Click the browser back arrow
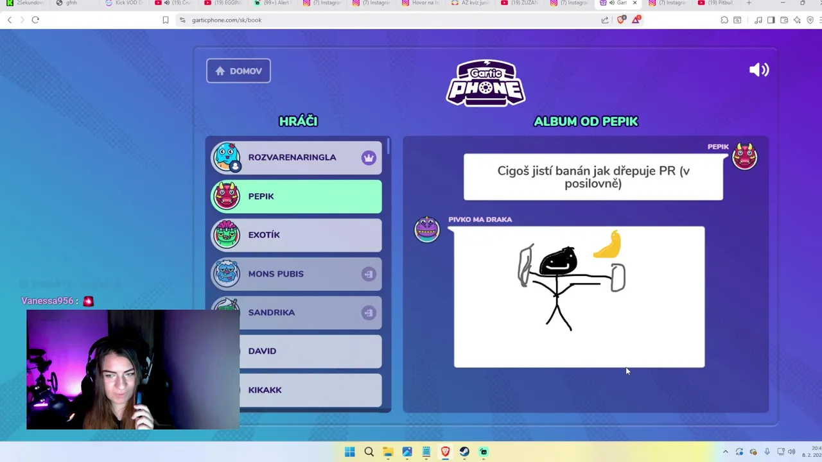This screenshot has height=462, width=822. [x=10, y=20]
